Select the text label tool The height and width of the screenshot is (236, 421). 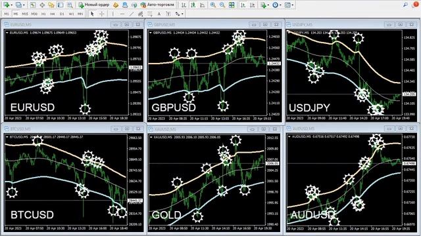tap(168, 14)
